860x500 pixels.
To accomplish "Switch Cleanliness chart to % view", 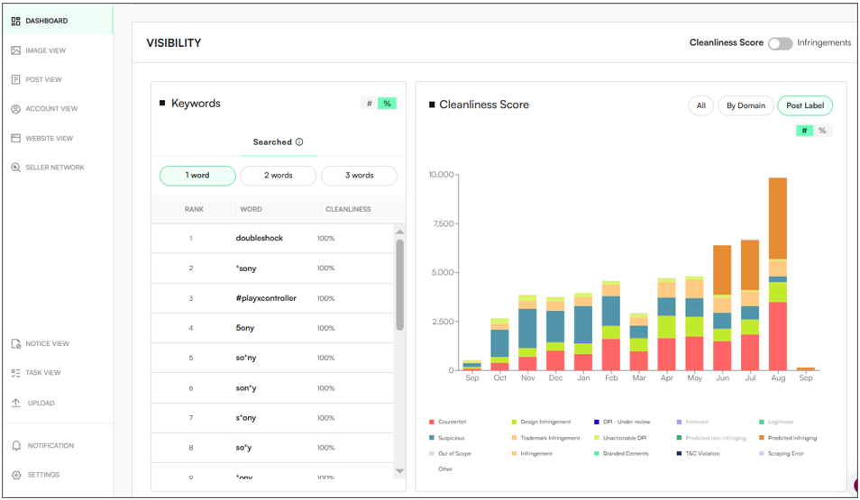I will coord(822,131).
